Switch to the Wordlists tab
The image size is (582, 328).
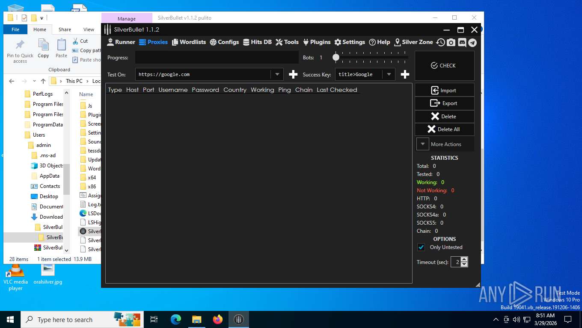tap(189, 42)
